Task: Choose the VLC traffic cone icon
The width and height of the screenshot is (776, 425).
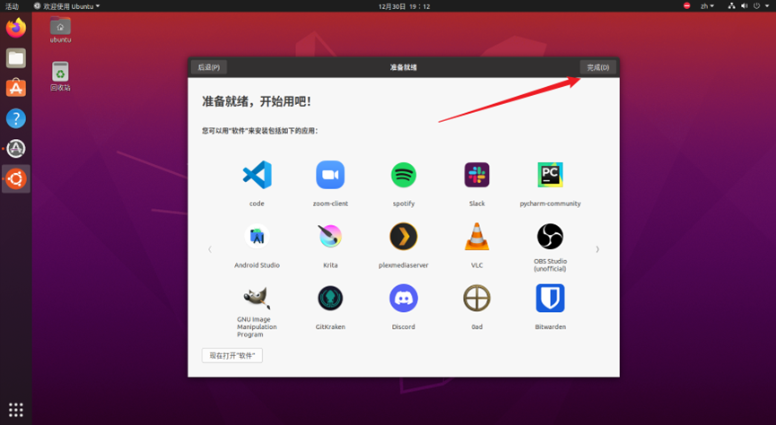Action: [476, 237]
